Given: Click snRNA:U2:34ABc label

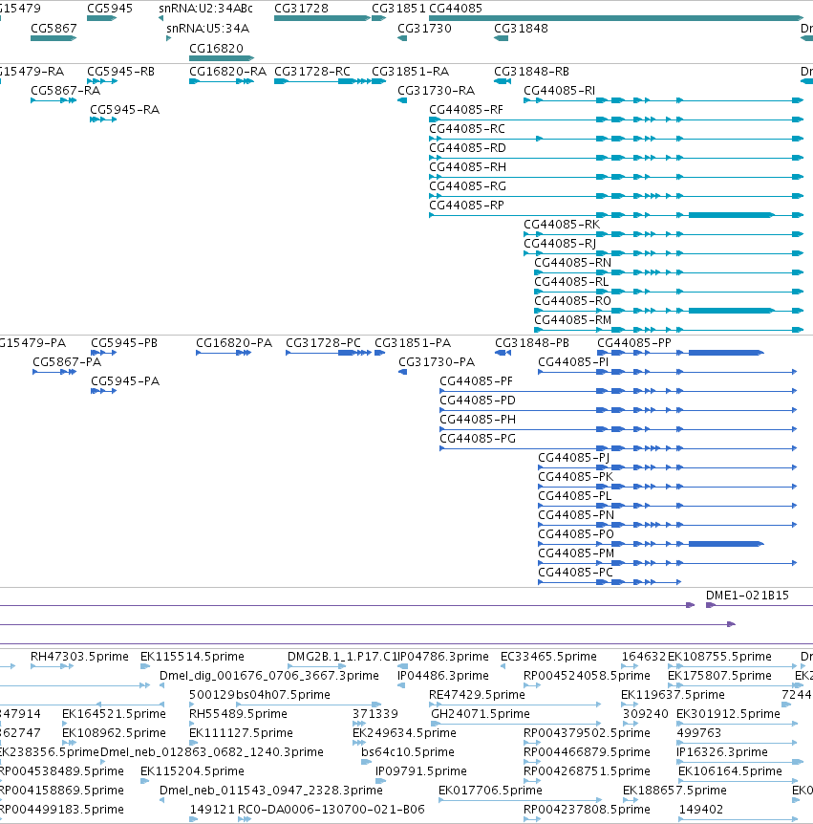Looking at the screenshot, I should coord(205,9).
